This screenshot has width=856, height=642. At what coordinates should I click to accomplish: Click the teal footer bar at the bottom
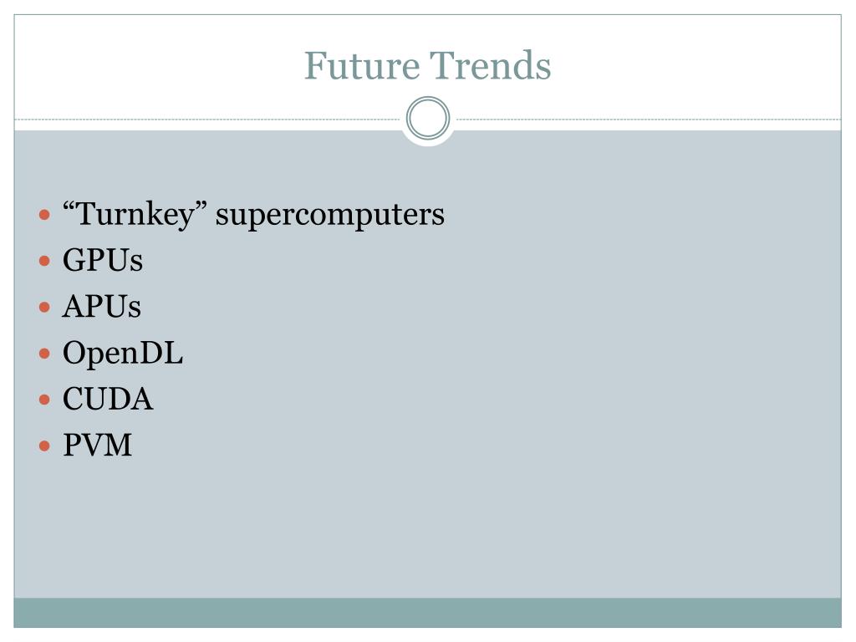(x=427, y=613)
